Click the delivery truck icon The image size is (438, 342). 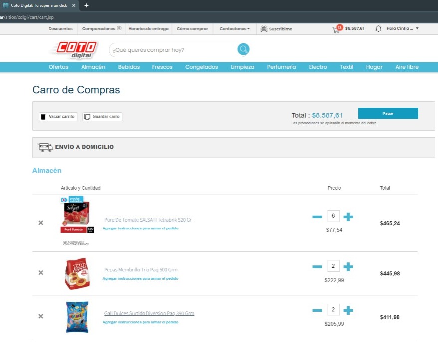[45, 147]
